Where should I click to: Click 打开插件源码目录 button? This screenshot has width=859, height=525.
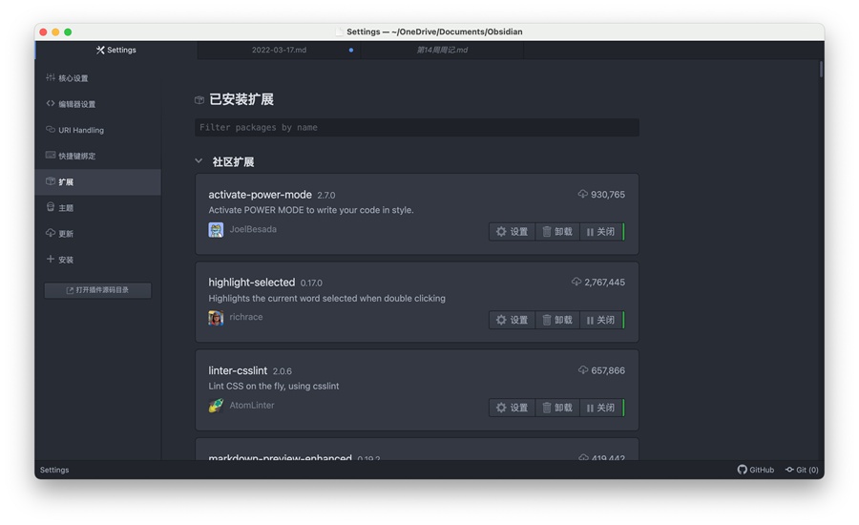click(x=97, y=290)
